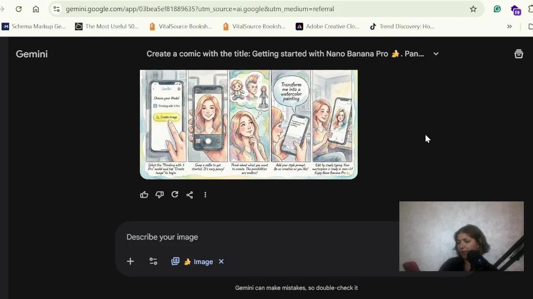The height and width of the screenshot is (299, 533).
Task: Focus the Describe your image field
Action: tap(258, 237)
